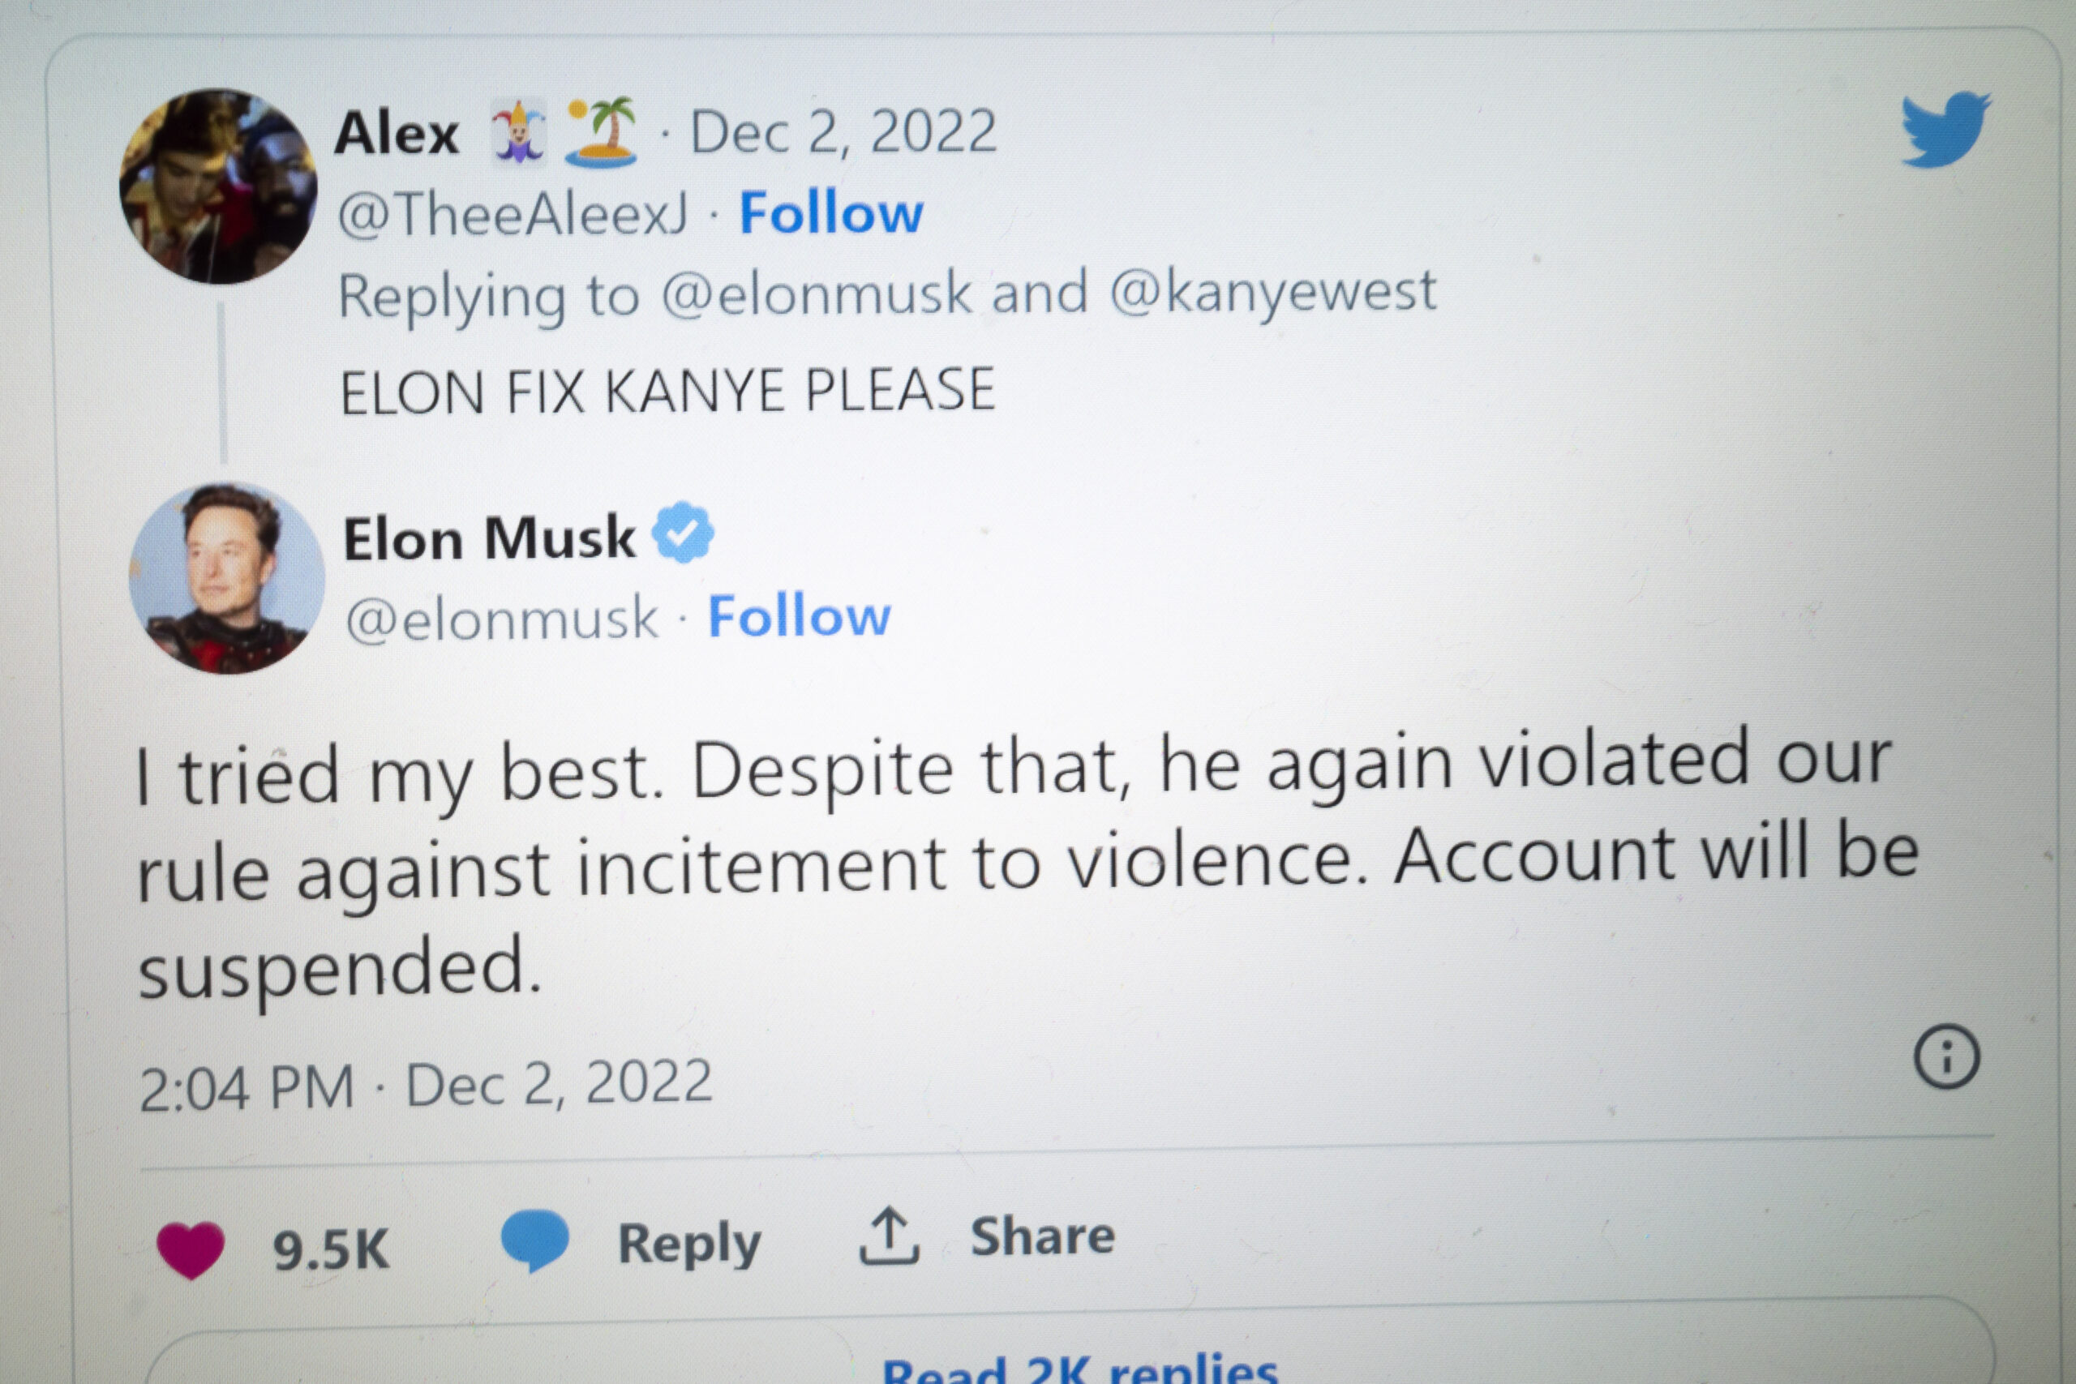Open Elon Musk's round profile picture
The height and width of the screenshot is (1384, 2076).
point(227,578)
